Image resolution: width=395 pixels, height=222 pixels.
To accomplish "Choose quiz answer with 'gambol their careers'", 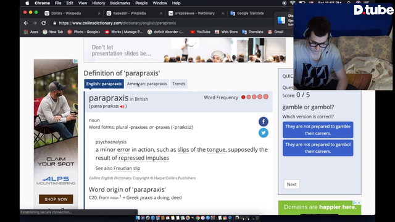I will [x=318, y=148].
